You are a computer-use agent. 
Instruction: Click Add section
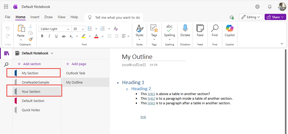coord(29,64)
